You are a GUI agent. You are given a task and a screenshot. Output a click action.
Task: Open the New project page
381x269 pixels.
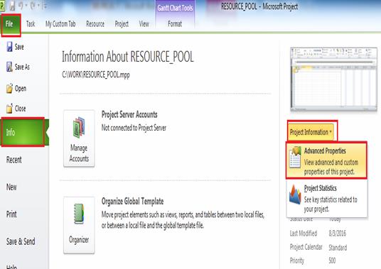click(11, 187)
